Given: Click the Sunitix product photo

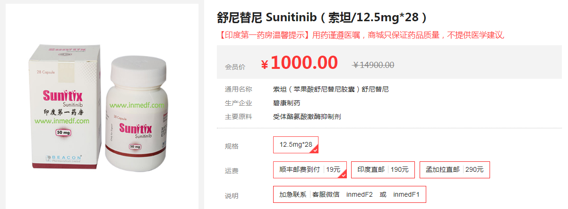Looking at the screenshot, I should 102,106.
